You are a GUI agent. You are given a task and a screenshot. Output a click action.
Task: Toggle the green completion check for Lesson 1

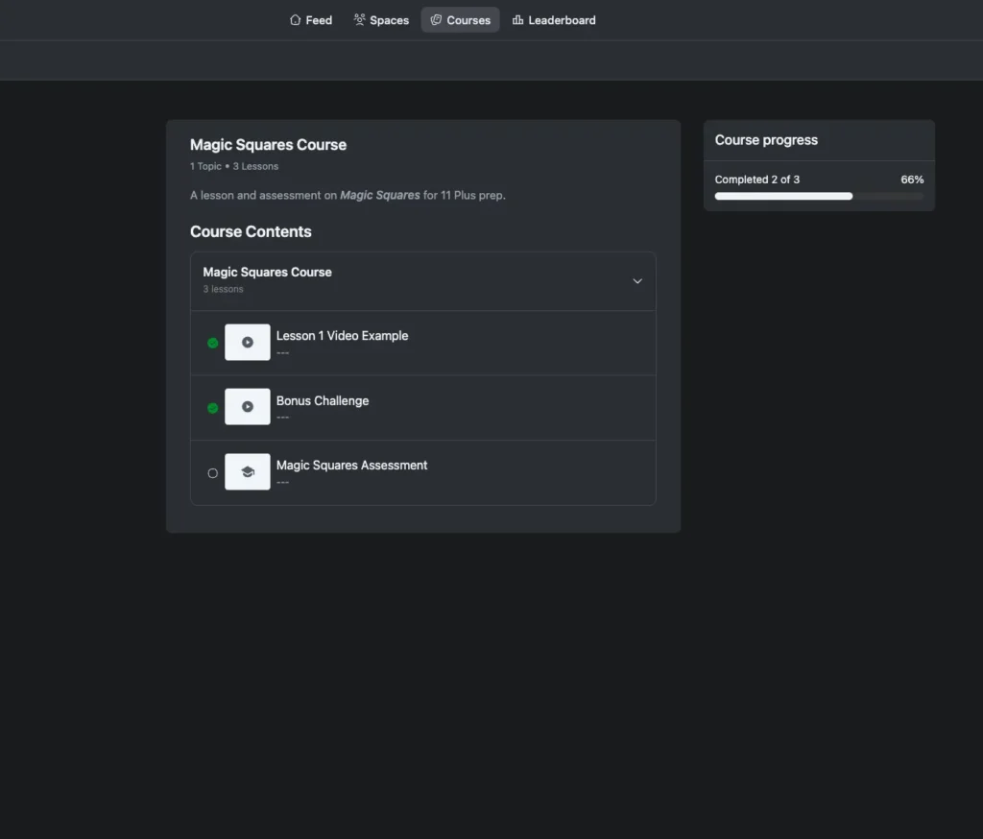pos(213,343)
